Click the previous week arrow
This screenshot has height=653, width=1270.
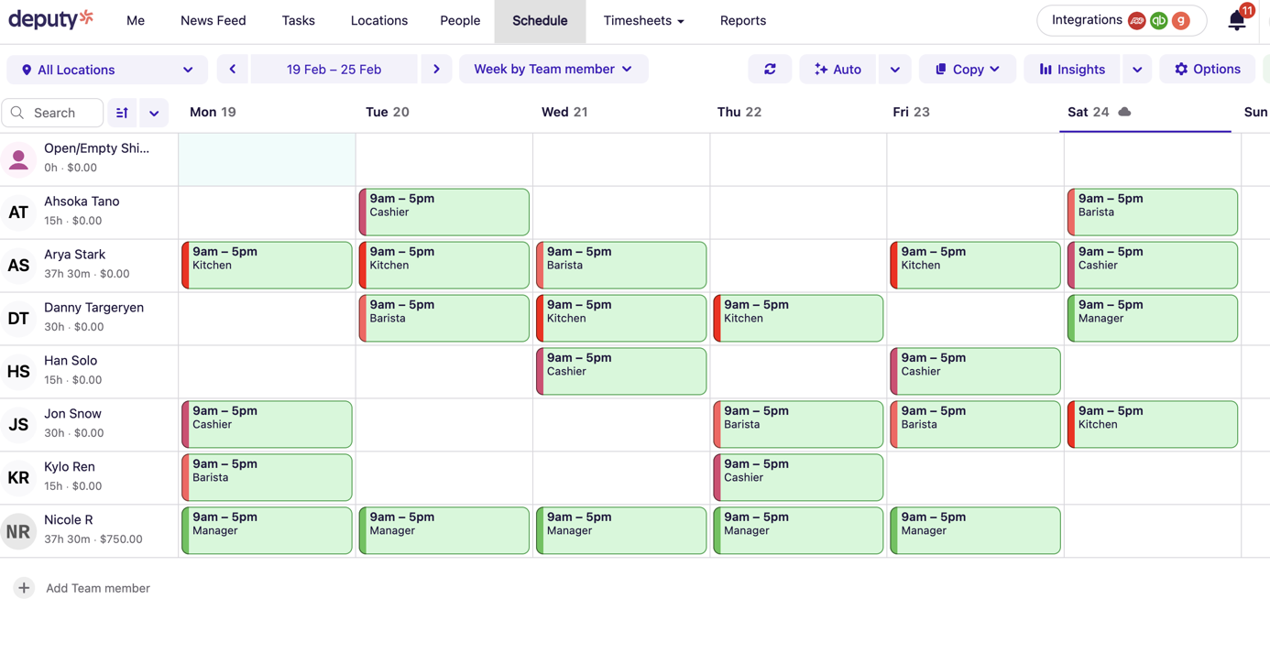click(x=232, y=69)
